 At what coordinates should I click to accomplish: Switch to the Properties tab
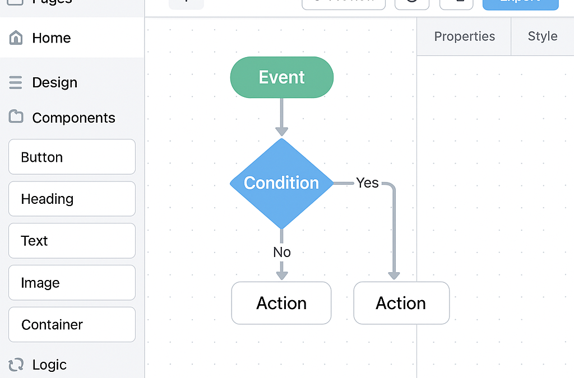pos(464,36)
